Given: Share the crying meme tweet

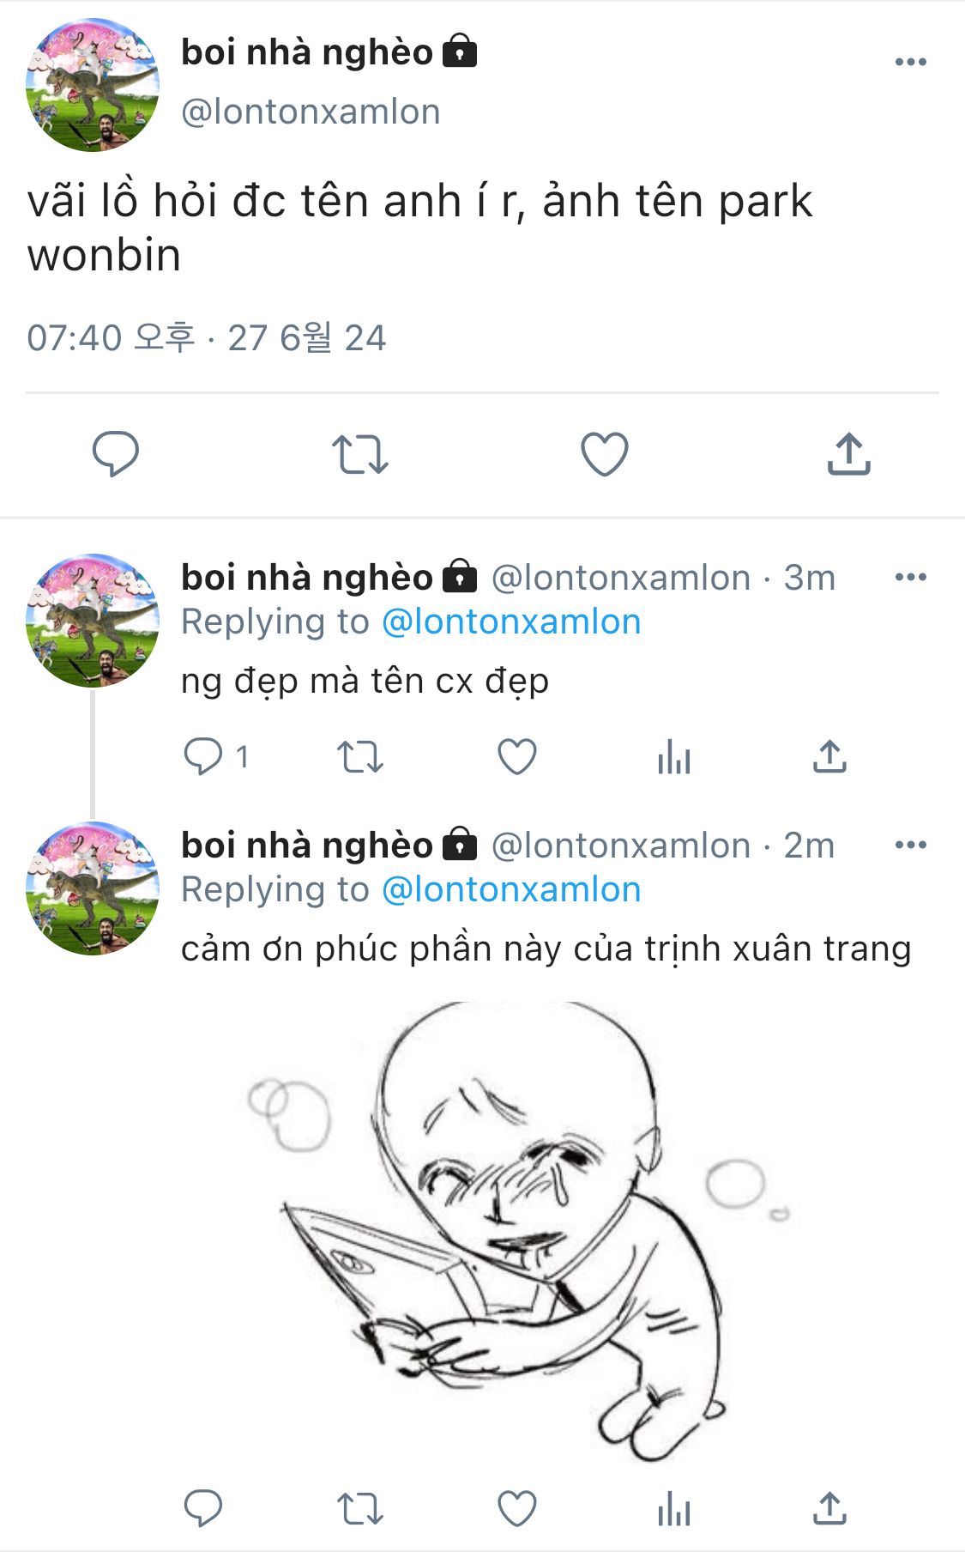Looking at the screenshot, I should (829, 1508).
